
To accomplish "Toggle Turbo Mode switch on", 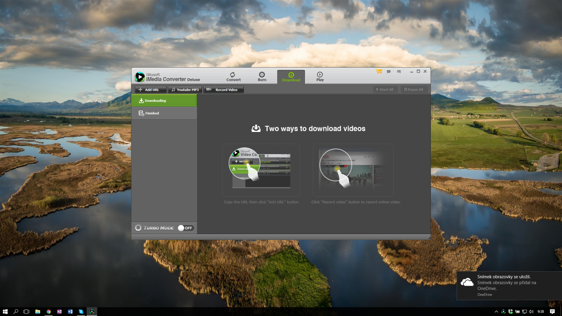I will [x=186, y=228].
